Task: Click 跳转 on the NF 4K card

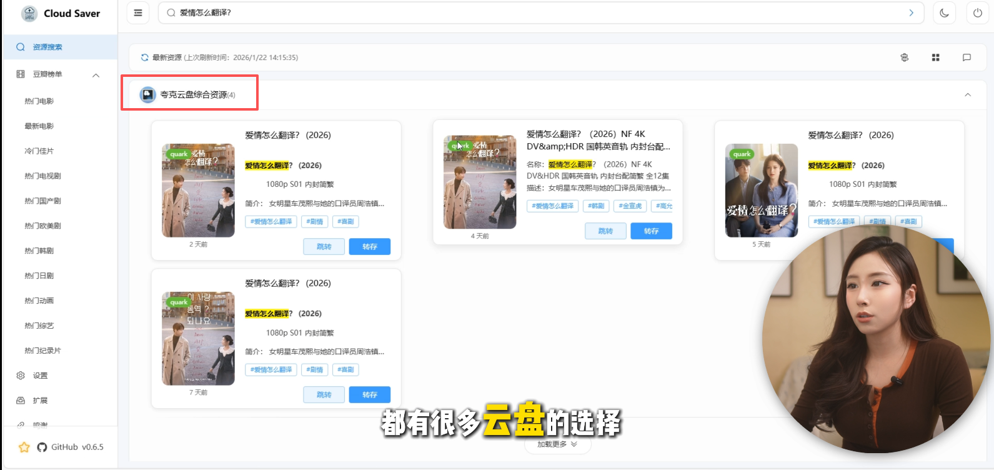Action: (x=605, y=231)
